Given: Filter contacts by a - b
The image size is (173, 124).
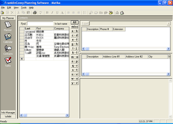Looking at the screenshot, I should pyautogui.click(x=75, y=31).
